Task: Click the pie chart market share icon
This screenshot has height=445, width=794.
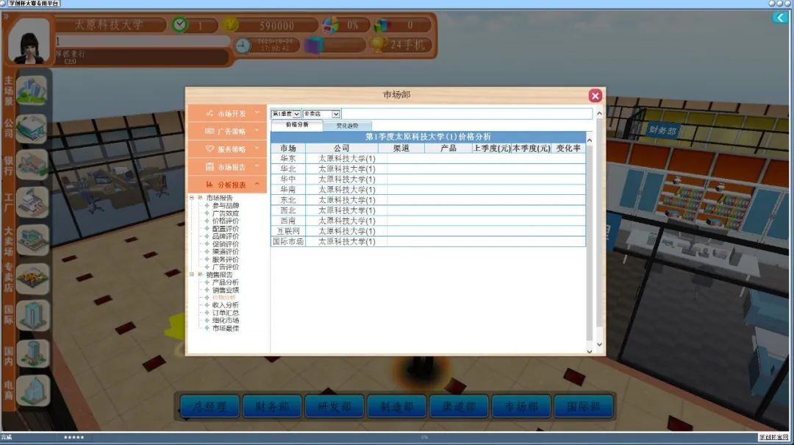Action: tap(332, 25)
